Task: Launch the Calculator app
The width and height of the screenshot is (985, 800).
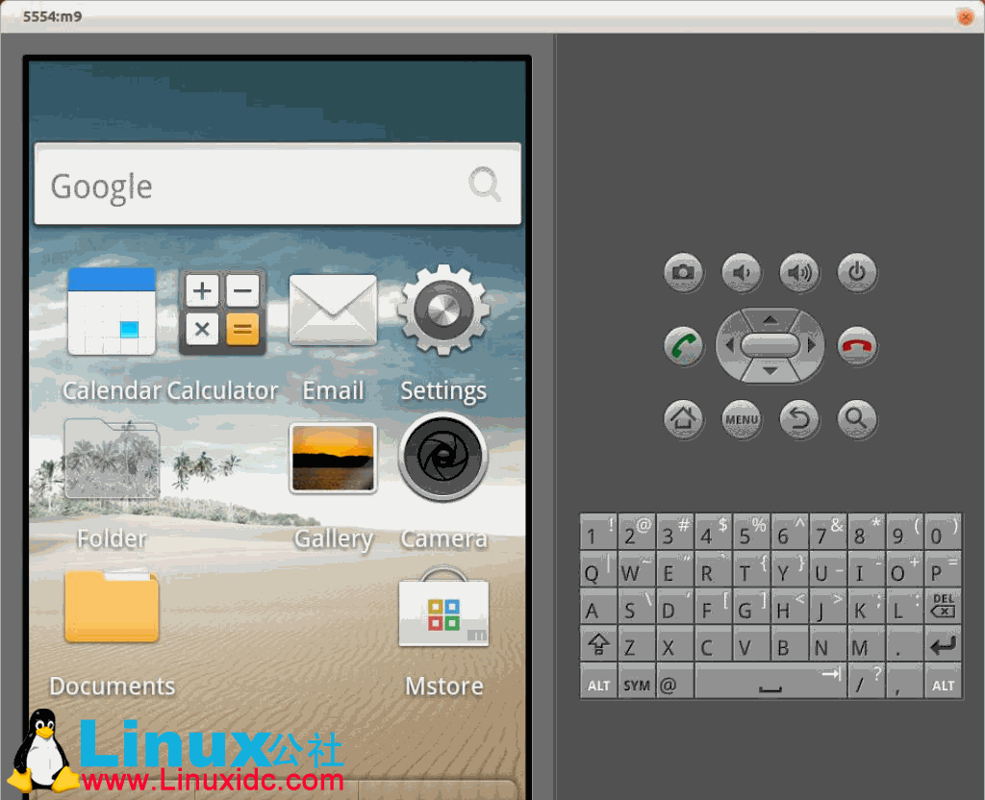Action: pyautogui.click(x=222, y=312)
